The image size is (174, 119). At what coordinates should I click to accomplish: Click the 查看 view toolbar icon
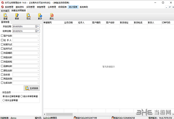(x=5, y=17)
